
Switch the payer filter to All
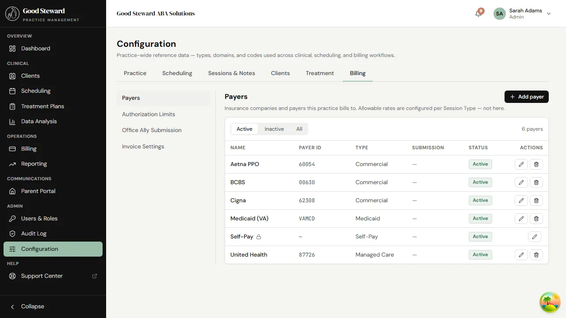pos(299,129)
